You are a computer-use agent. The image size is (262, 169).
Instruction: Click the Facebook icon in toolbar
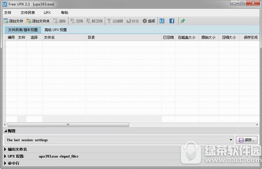click(172, 21)
